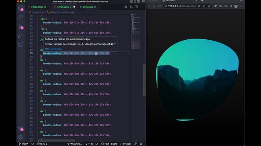Screen dimensions: 261x146
Task: Click Watching Sass status item
Action: 75,144
